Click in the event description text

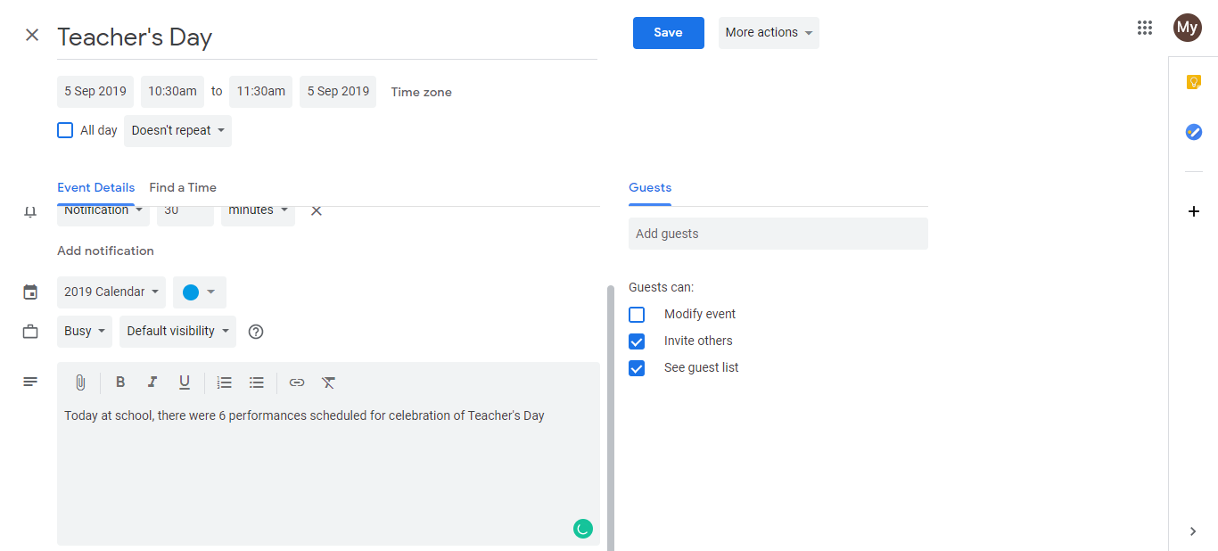[x=304, y=415]
